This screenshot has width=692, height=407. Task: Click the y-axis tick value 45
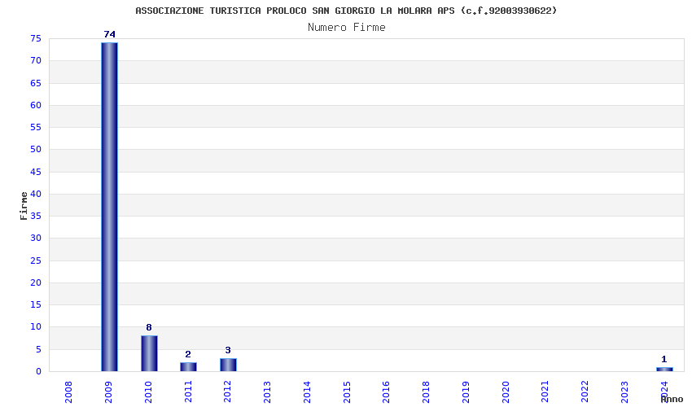(36, 172)
